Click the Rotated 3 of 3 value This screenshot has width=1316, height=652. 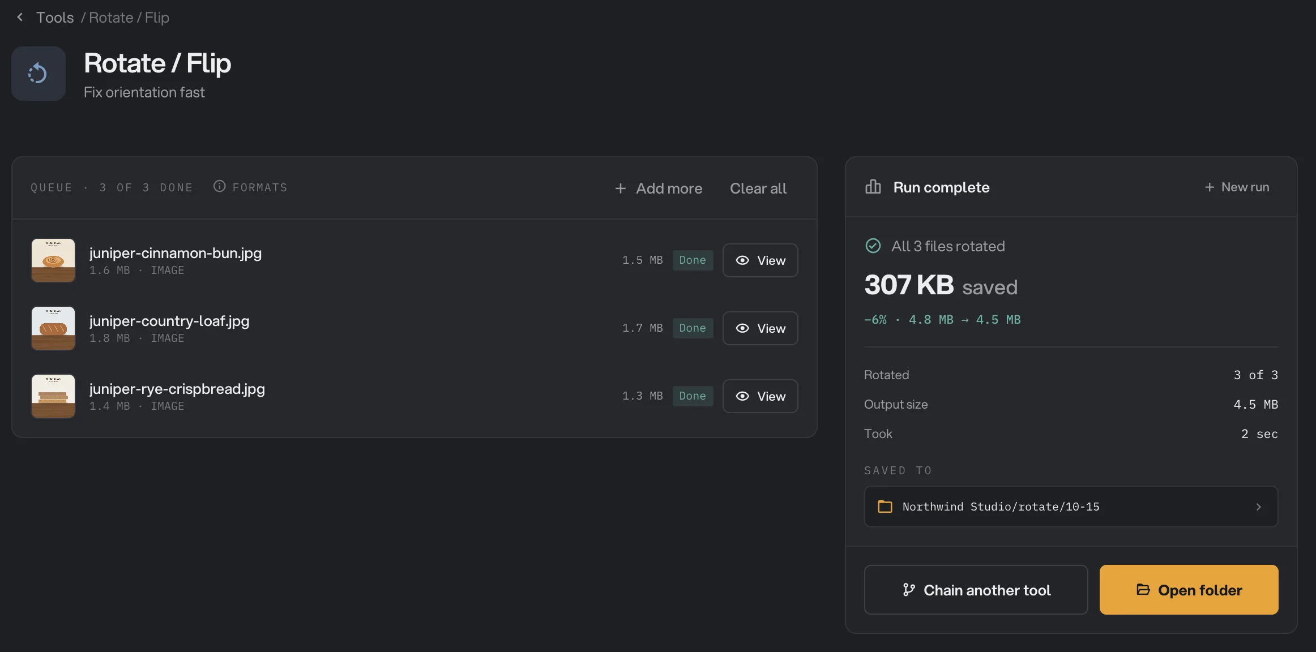[1255, 375]
